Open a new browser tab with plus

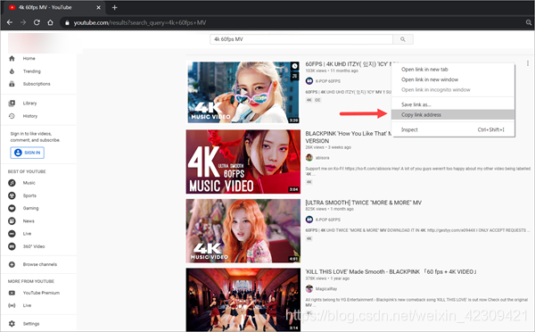click(115, 7)
